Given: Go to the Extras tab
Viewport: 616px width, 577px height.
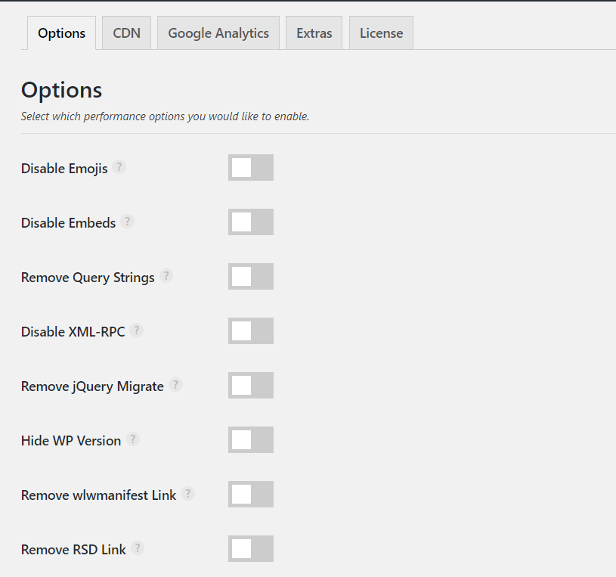Looking at the screenshot, I should (x=314, y=33).
